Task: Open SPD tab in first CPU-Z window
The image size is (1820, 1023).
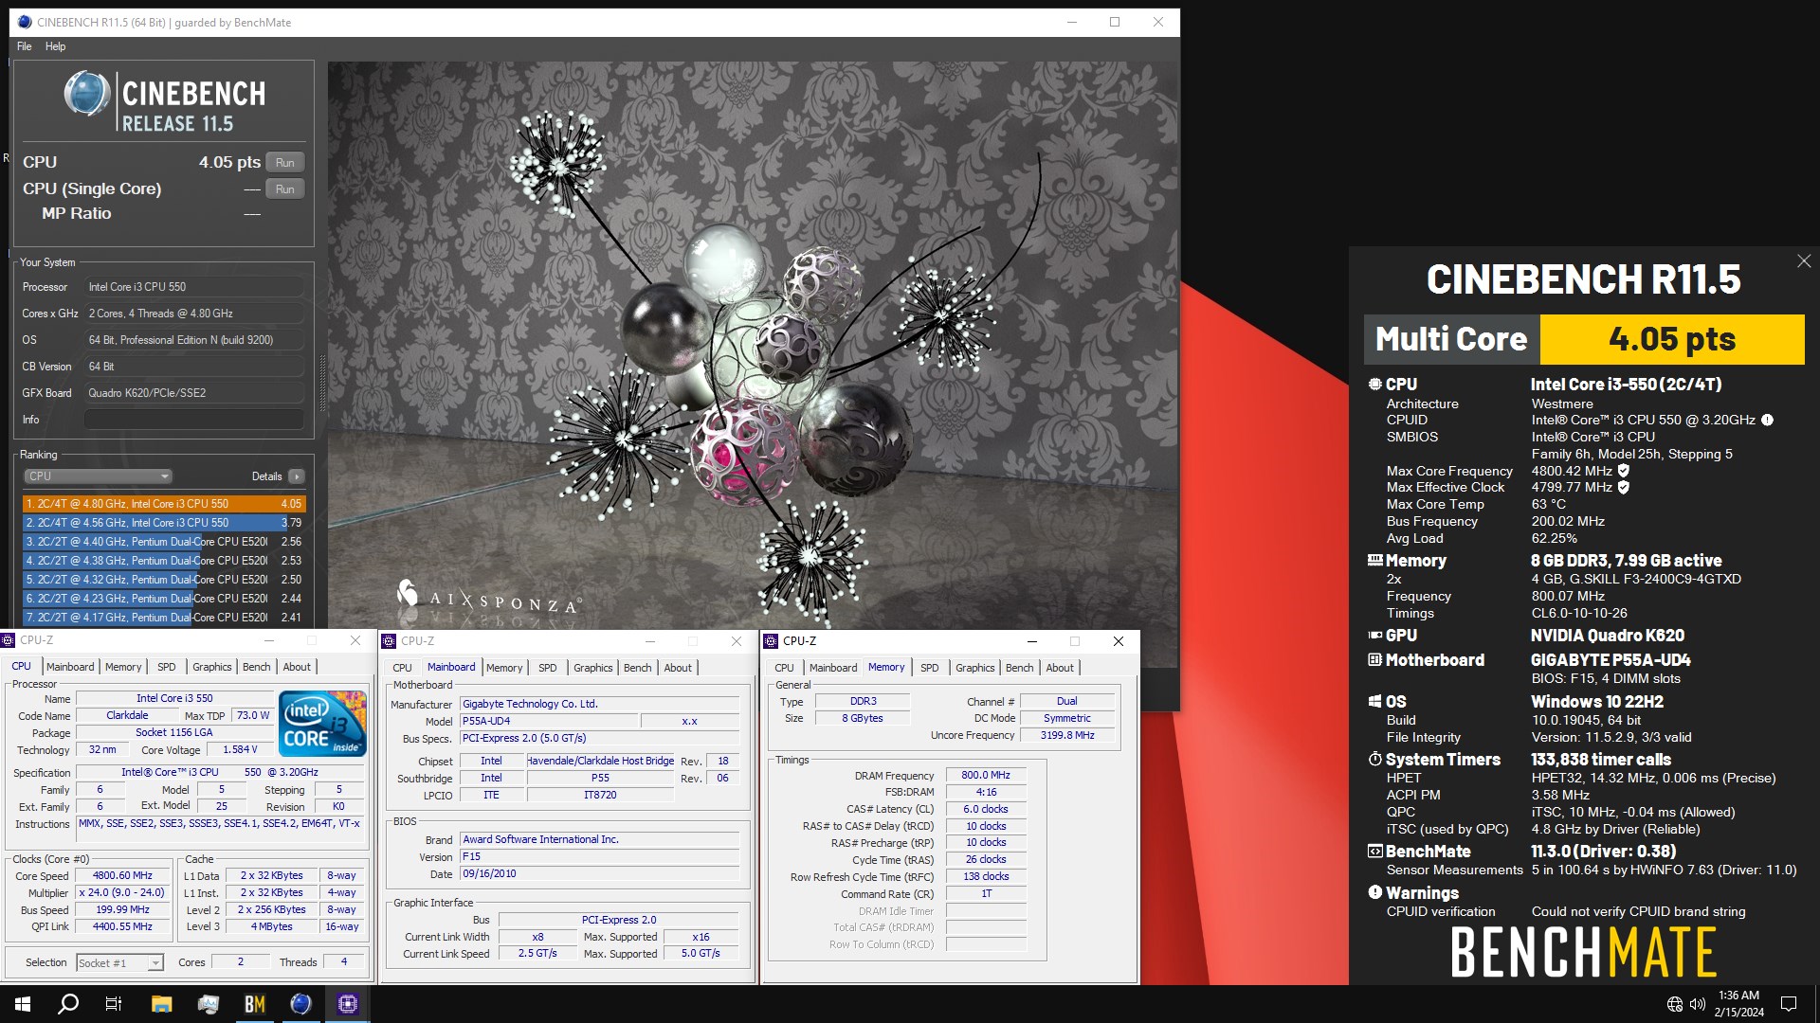Action: coord(167,667)
